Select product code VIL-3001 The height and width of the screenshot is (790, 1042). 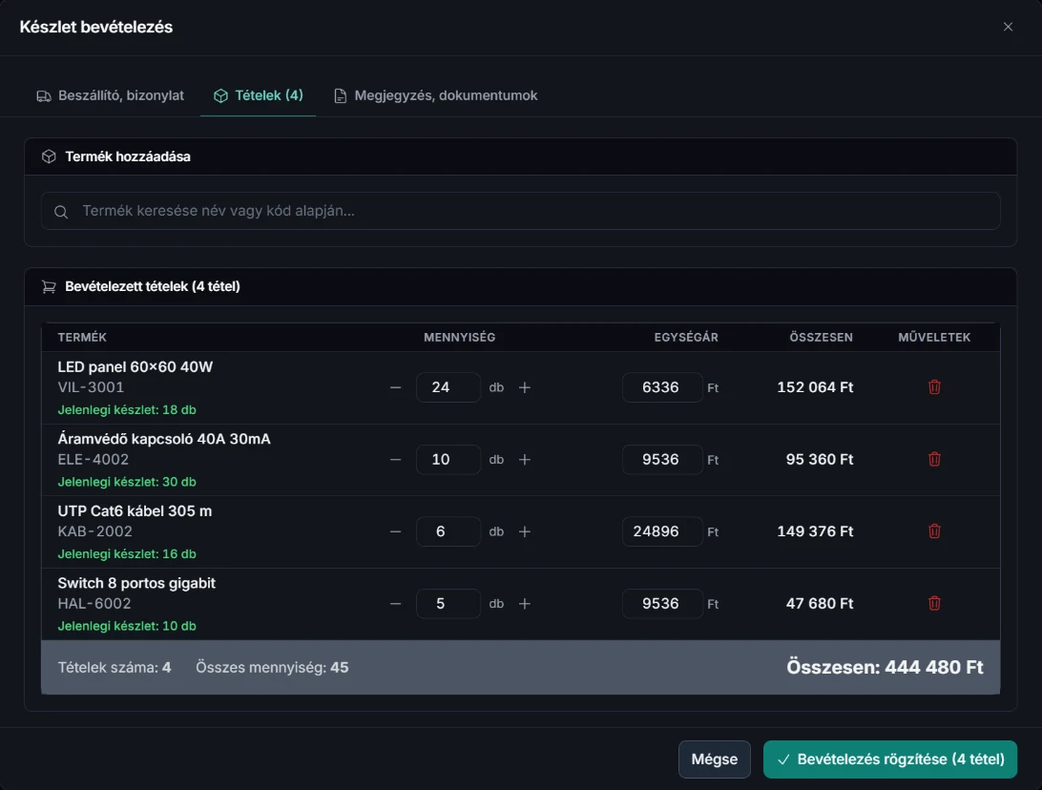click(91, 387)
